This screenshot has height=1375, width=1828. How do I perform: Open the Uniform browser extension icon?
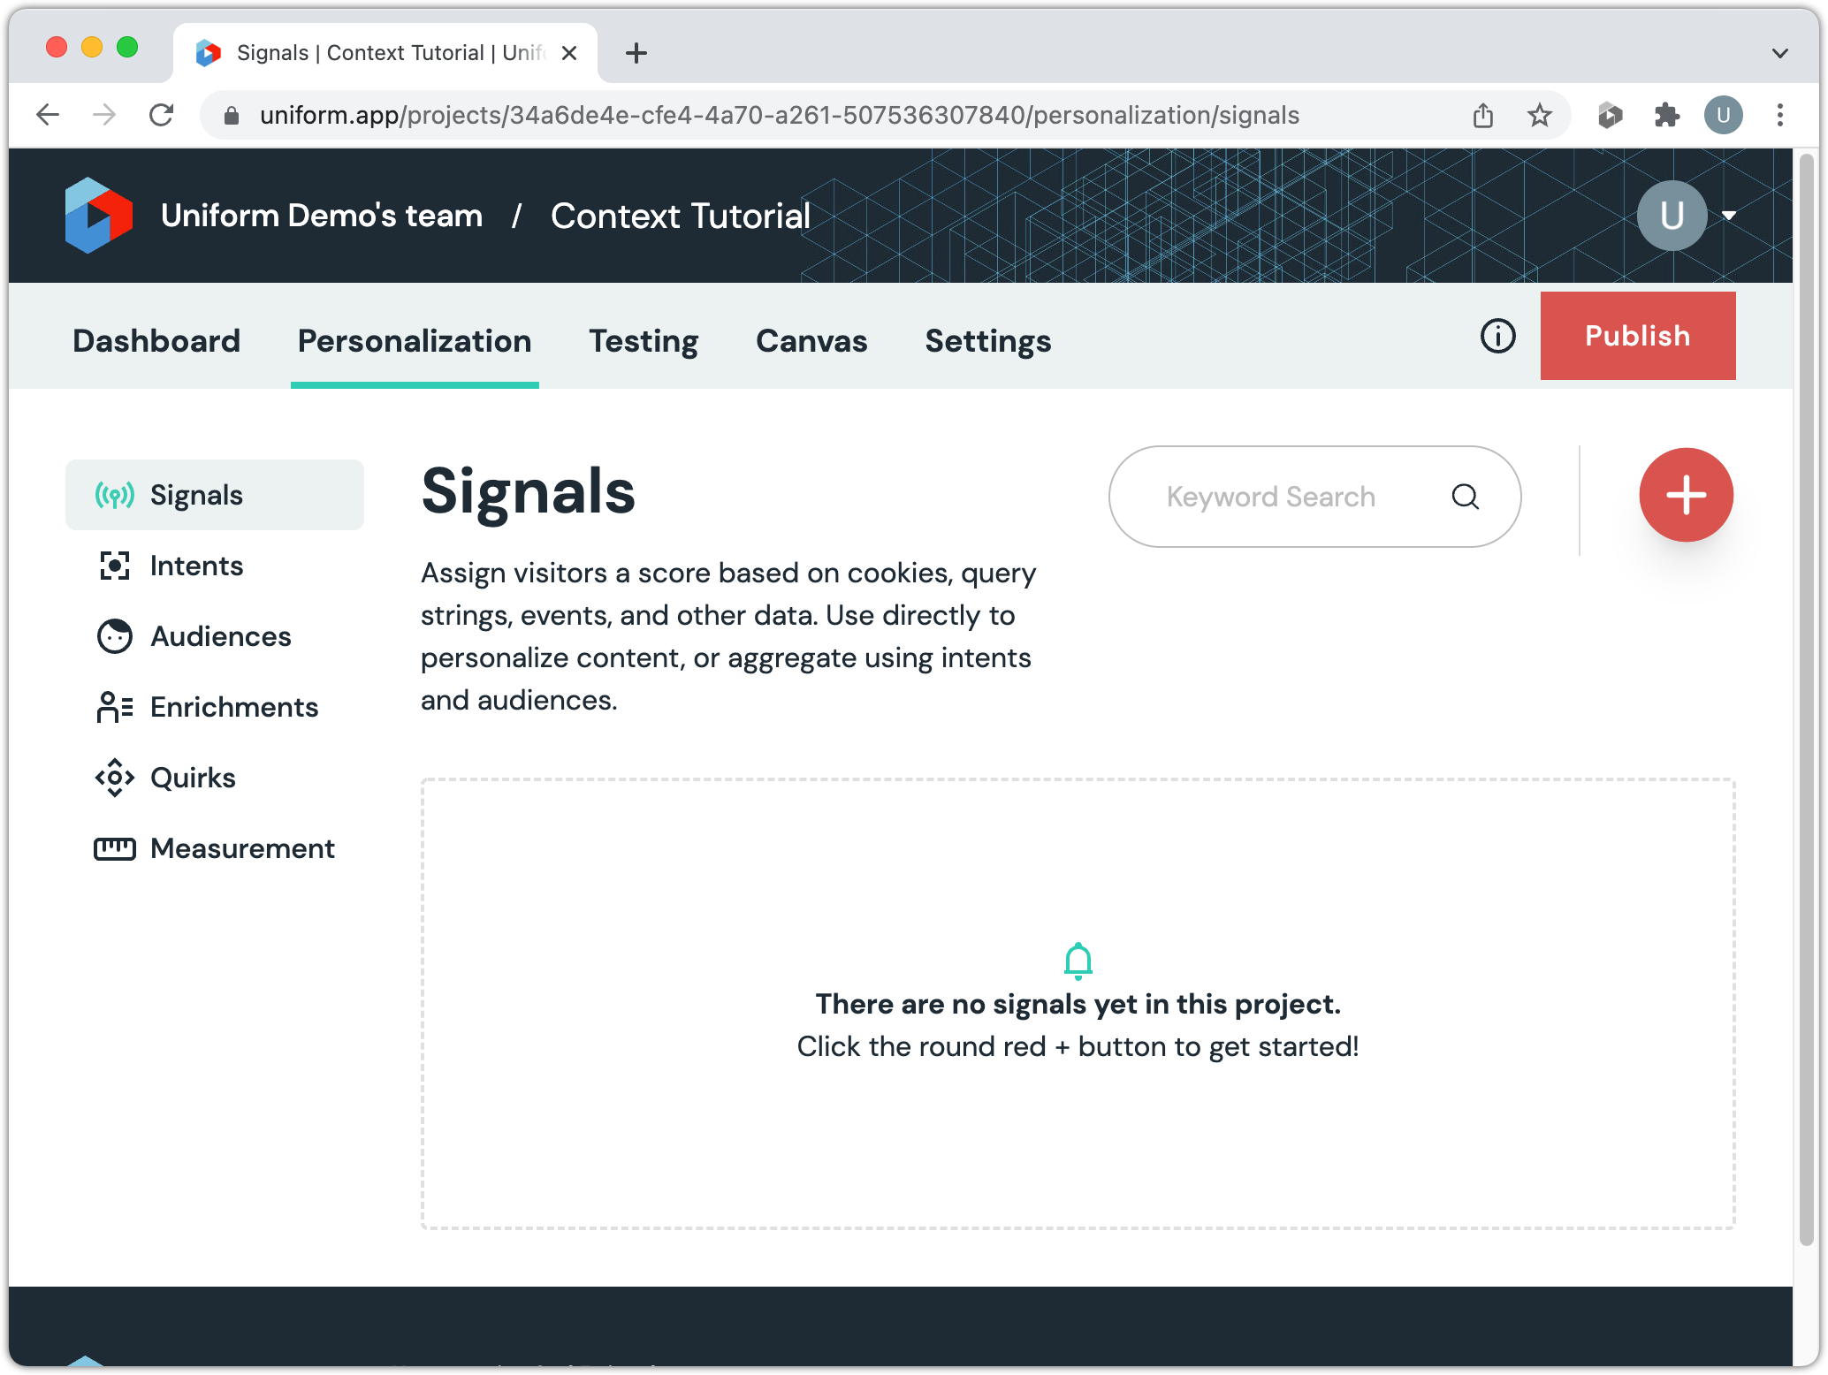pyautogui.click(x=1610, y=115)
